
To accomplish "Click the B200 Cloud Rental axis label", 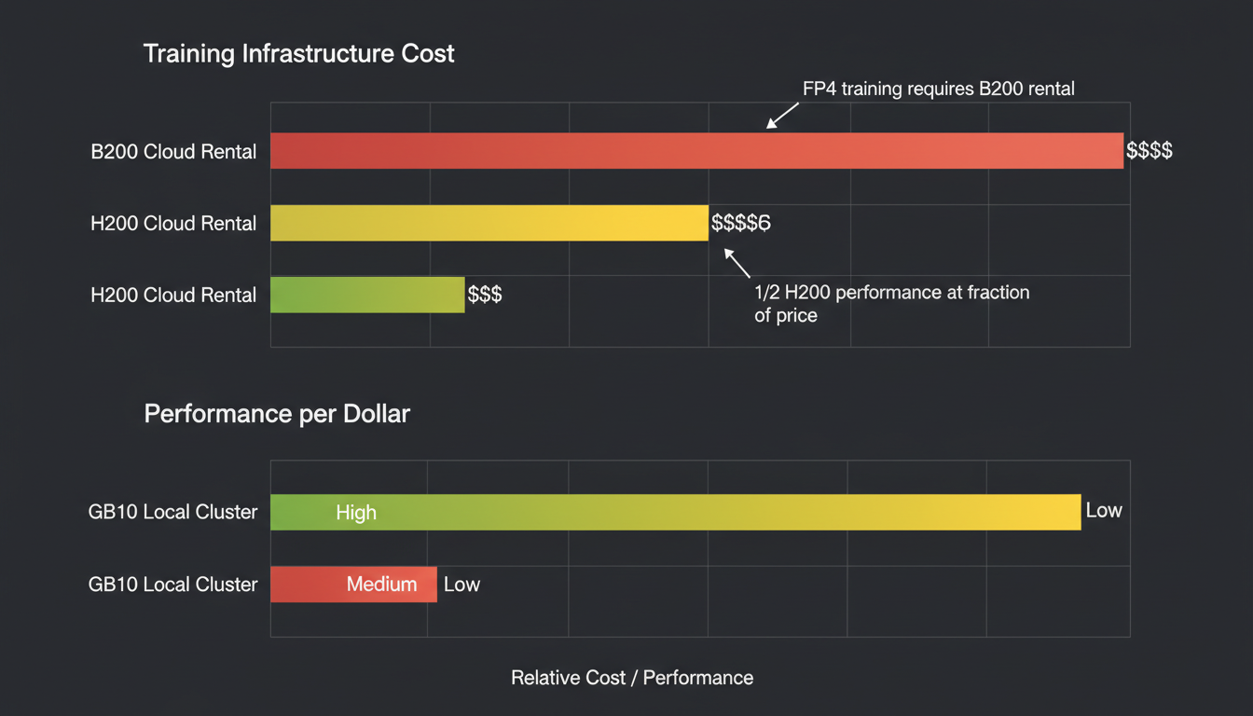I will pyautogui.click(x=173, y=151).
